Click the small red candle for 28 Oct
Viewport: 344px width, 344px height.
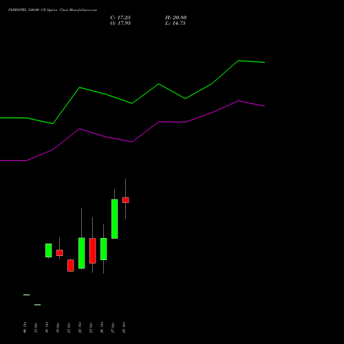[126, 200]
